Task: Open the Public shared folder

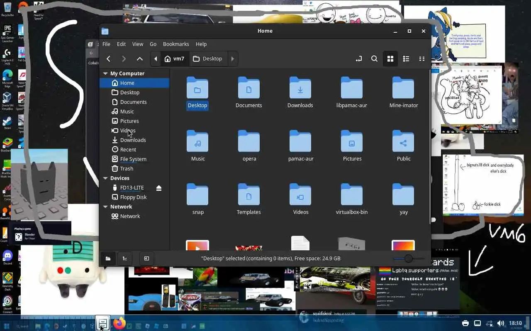Action: [404, 146]
